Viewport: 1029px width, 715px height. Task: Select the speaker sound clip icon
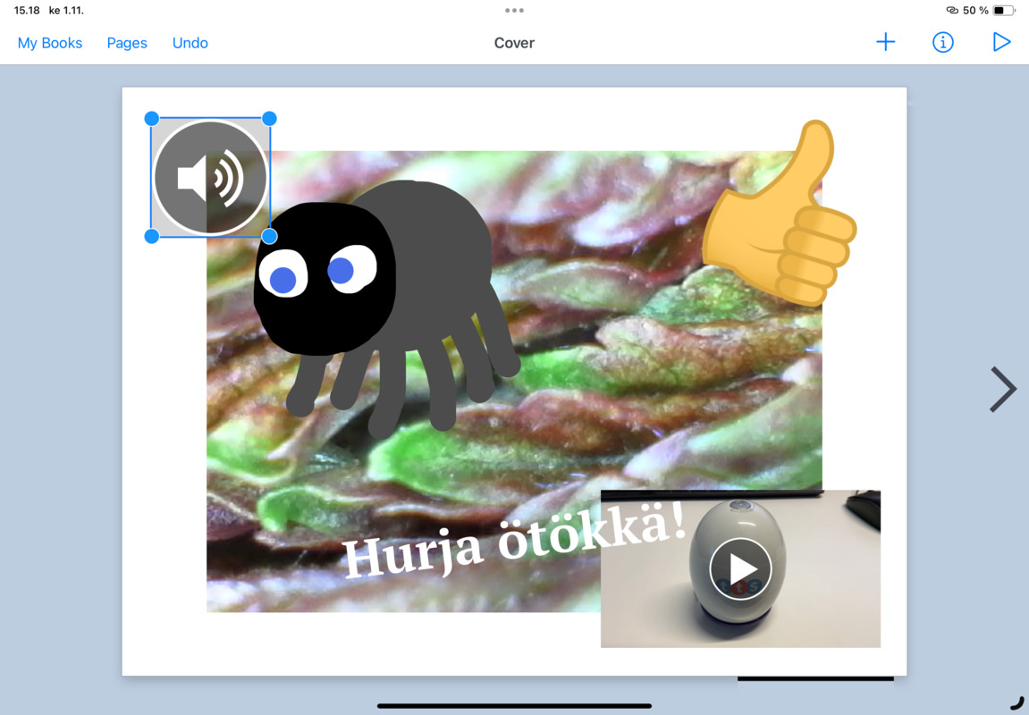click(x=210, y=178)
